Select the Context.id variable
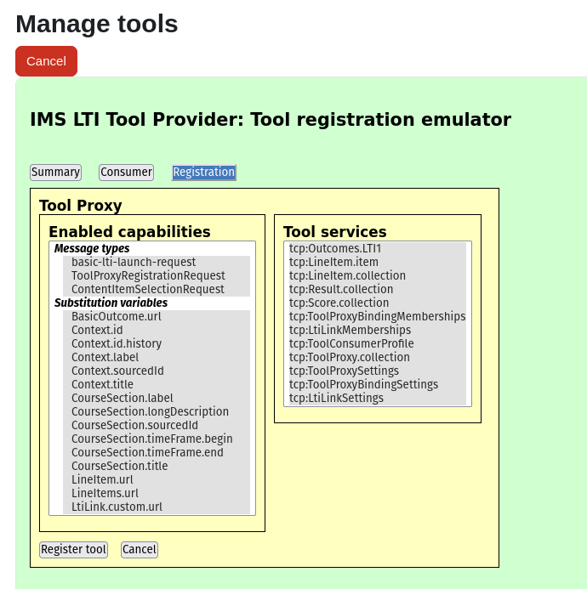This screenshot has width=587, height=589. click(x=157, y=330)
